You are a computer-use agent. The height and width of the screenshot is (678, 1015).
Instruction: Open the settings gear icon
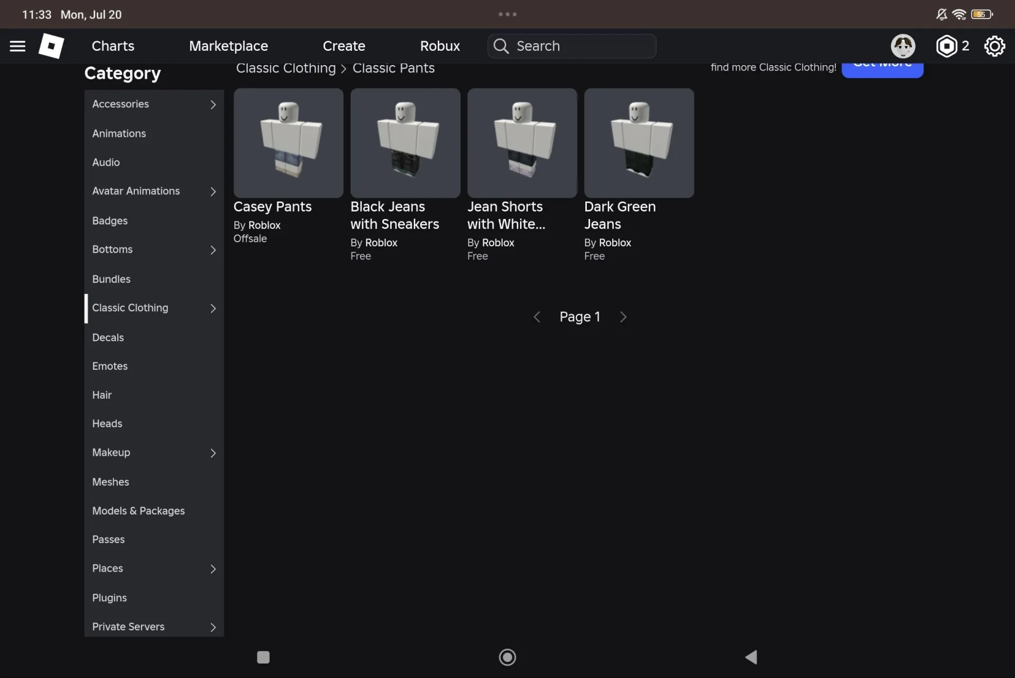[994, 46]
